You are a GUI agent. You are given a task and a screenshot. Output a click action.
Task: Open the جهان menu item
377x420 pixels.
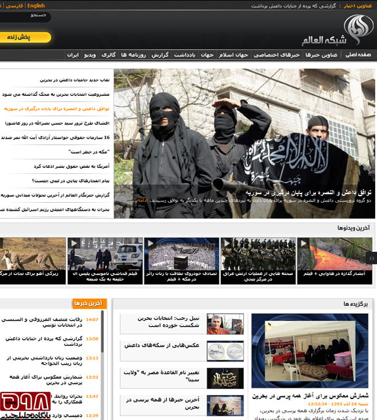[x=208, y=54]
